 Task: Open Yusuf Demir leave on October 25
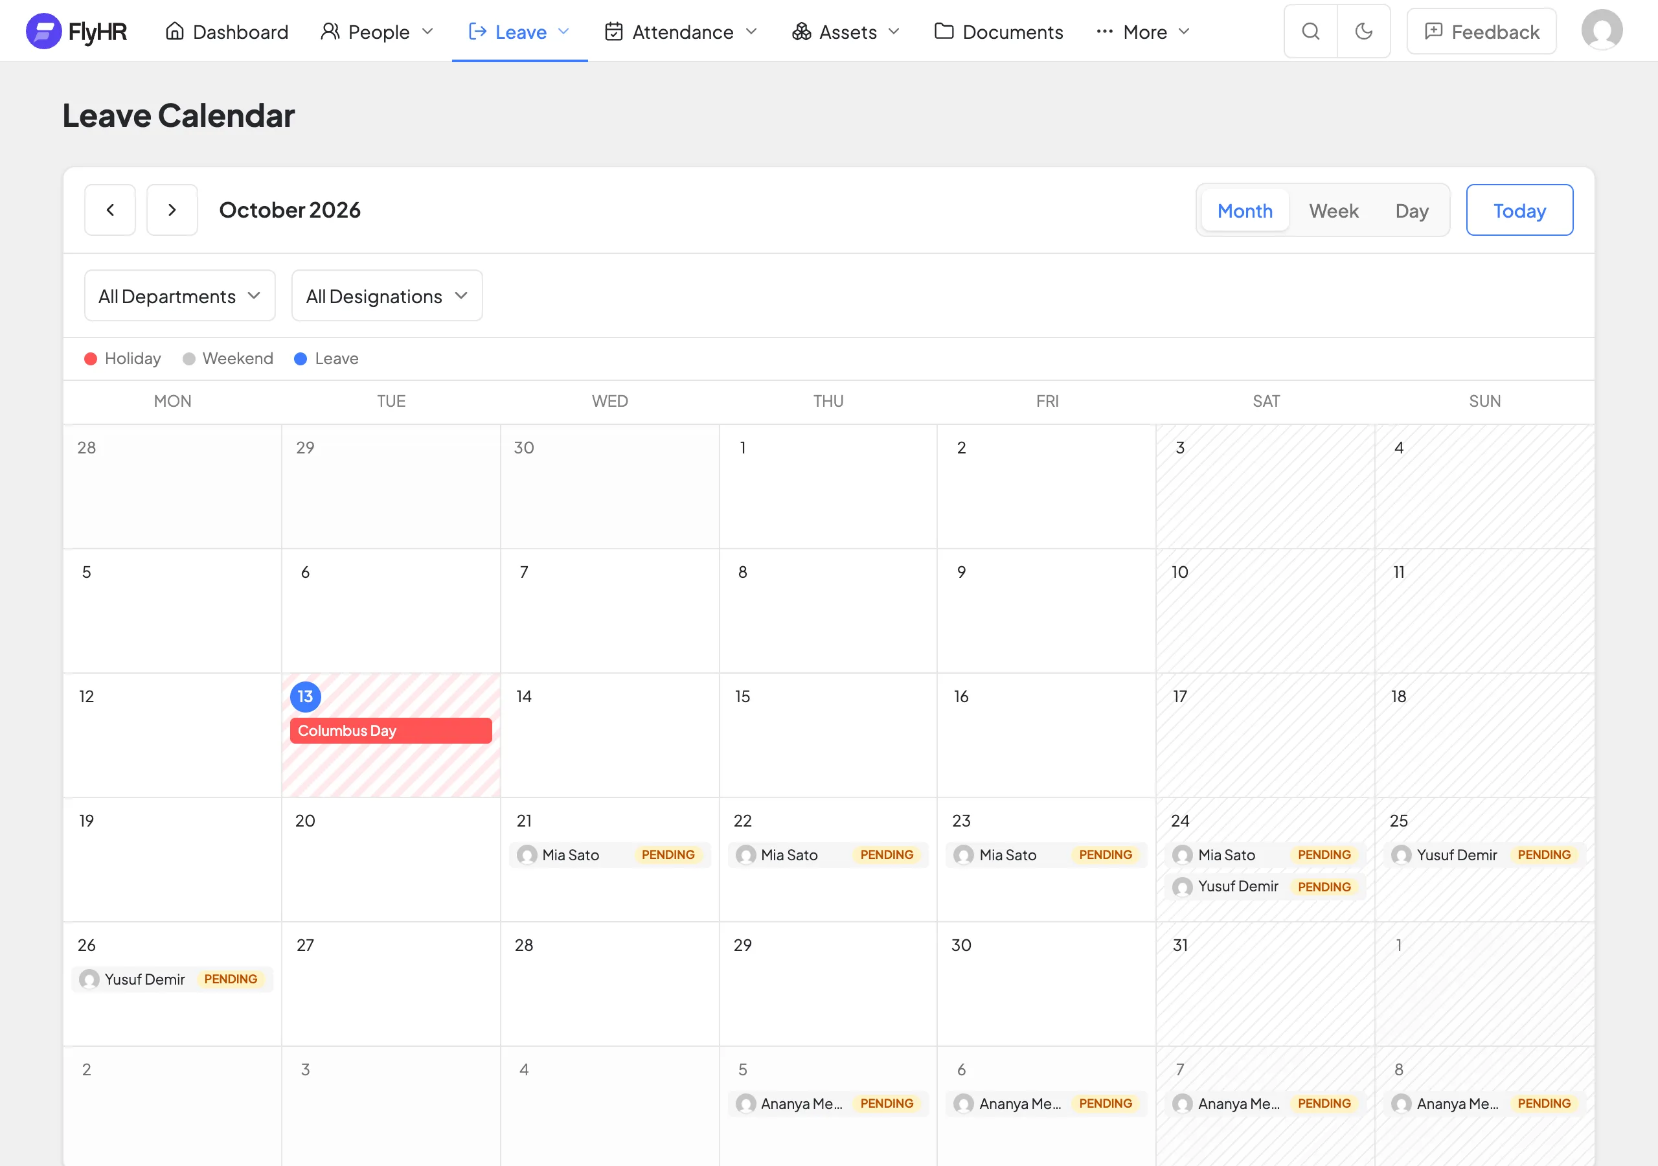click(x=1484, y=854)
